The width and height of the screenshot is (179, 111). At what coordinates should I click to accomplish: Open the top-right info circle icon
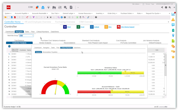166,7
